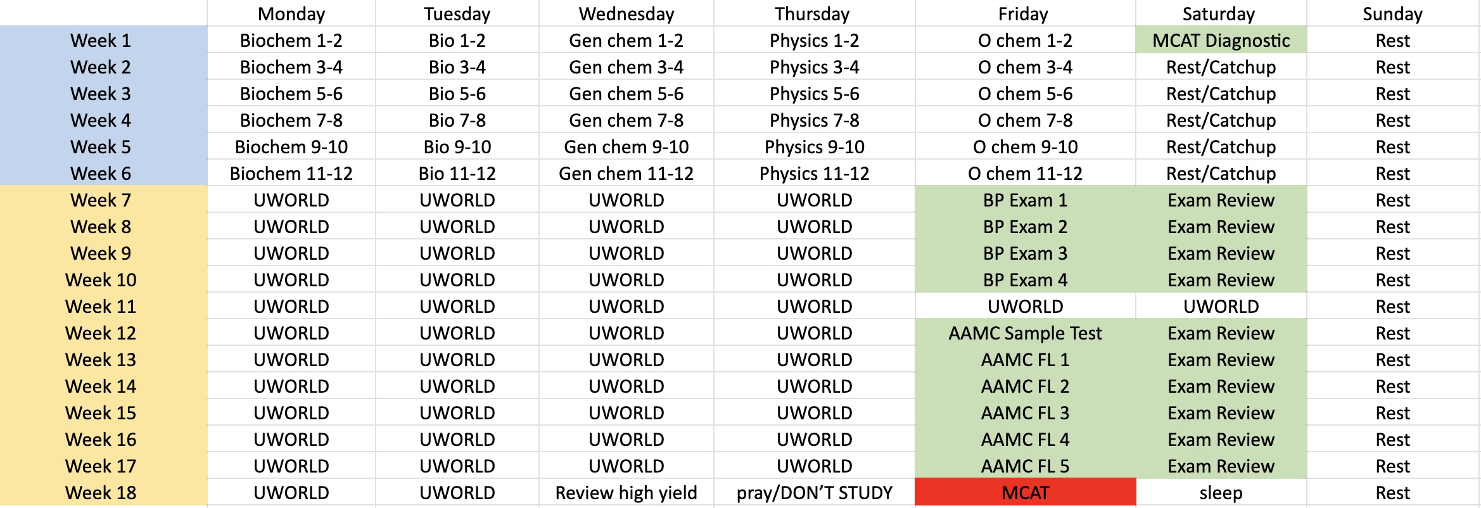Select the Bio 3-4 cell
Image resolution: width=1481 pixels, height=508 pixels.
pyautogui.click(x=457, y=67)
